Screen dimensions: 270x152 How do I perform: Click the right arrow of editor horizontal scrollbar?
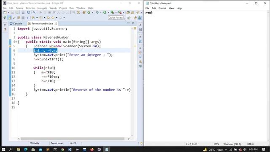(x=129, y=139)
